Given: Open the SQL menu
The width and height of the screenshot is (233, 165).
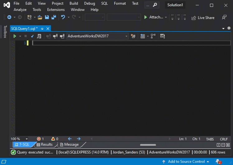Looking at the screenshot, I should click(x=104, y=3).
